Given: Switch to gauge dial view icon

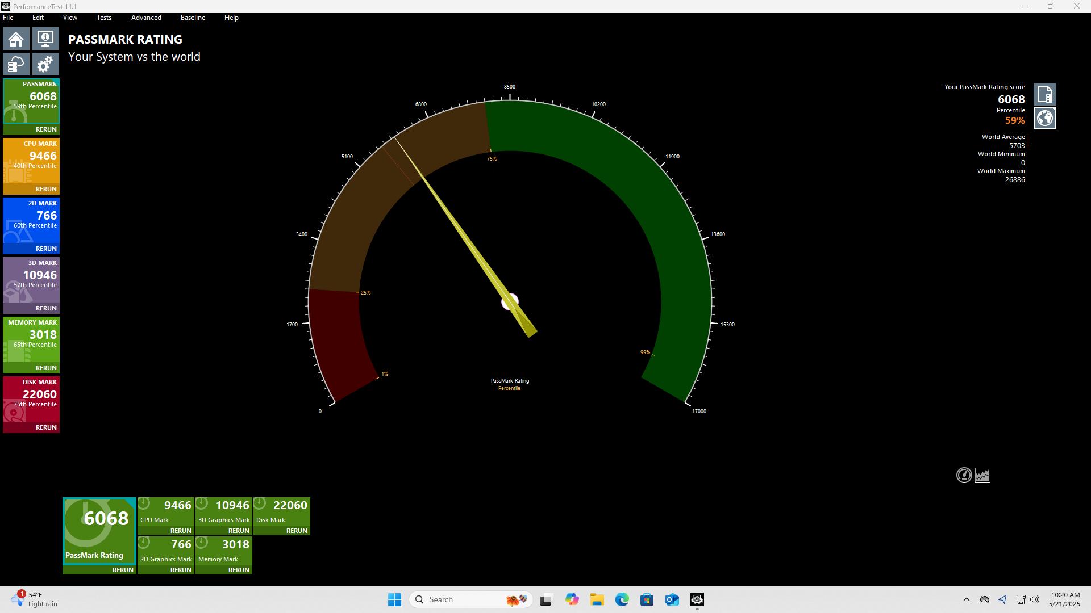Looking at the screenshot, I should coord(964,476).
